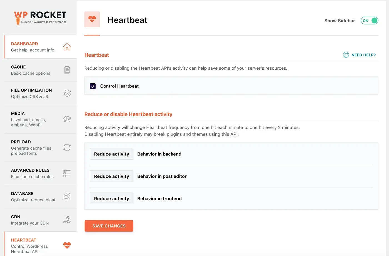
Task: Open the Behavior in backend dropdown
Action: click(111, 154)
